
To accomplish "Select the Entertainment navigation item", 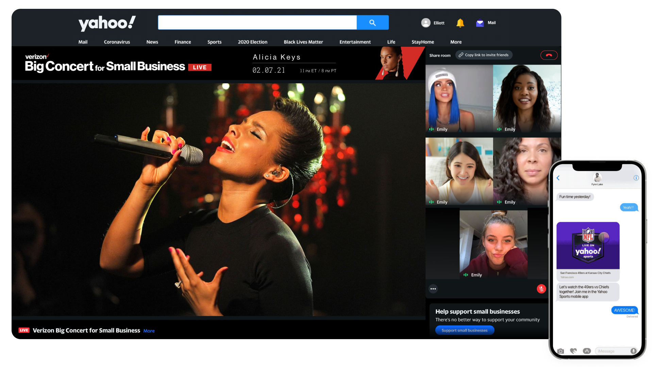I will 355,42.
